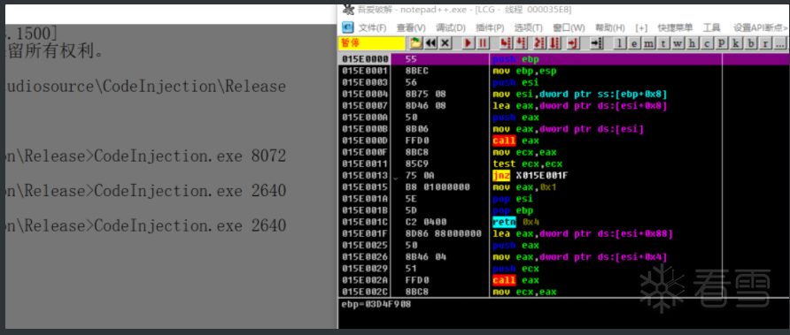Open CPU window with 'c' button
This screenshot has height=335, width=790.
click(708, 44)
